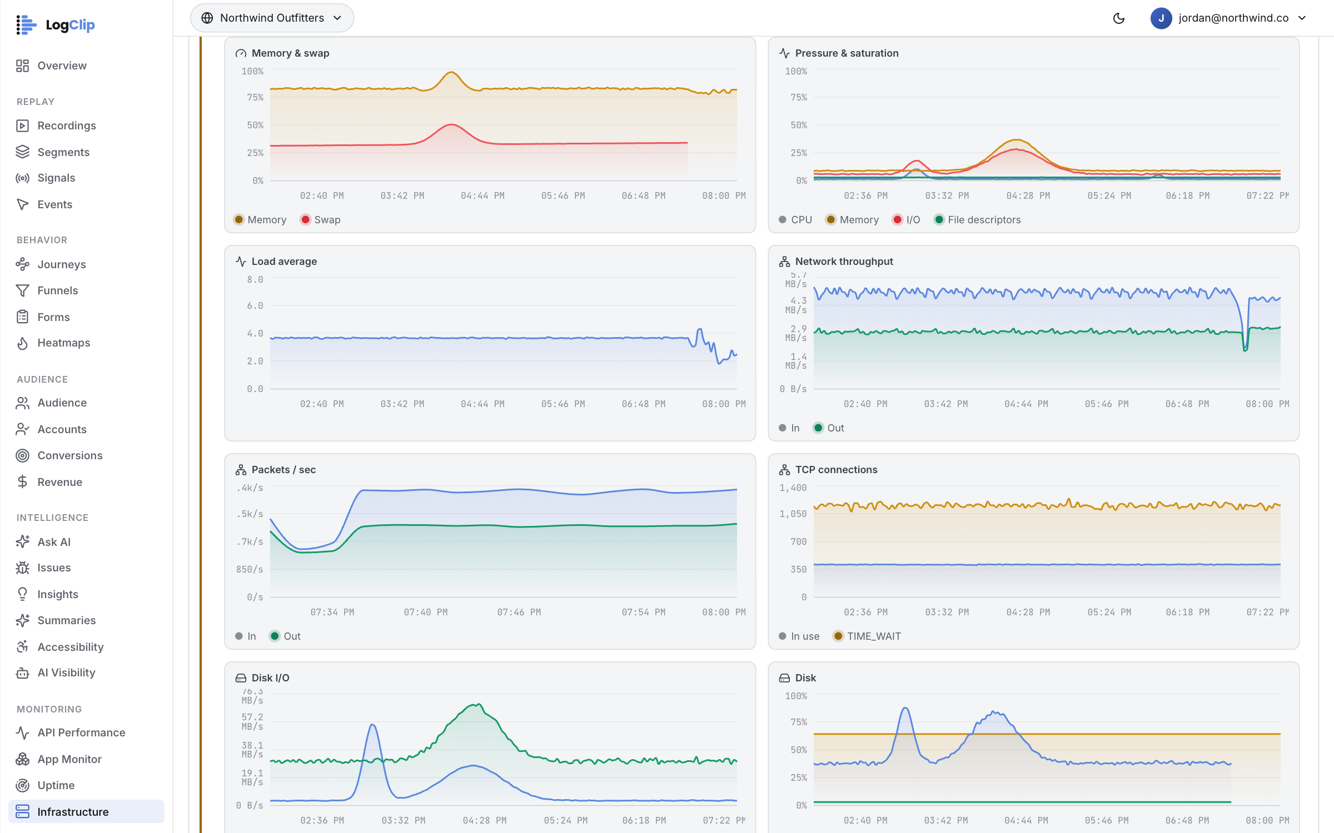Click the Revenue dollar icon
Screen dimensions: 1334x833
(x=22, y=482)
